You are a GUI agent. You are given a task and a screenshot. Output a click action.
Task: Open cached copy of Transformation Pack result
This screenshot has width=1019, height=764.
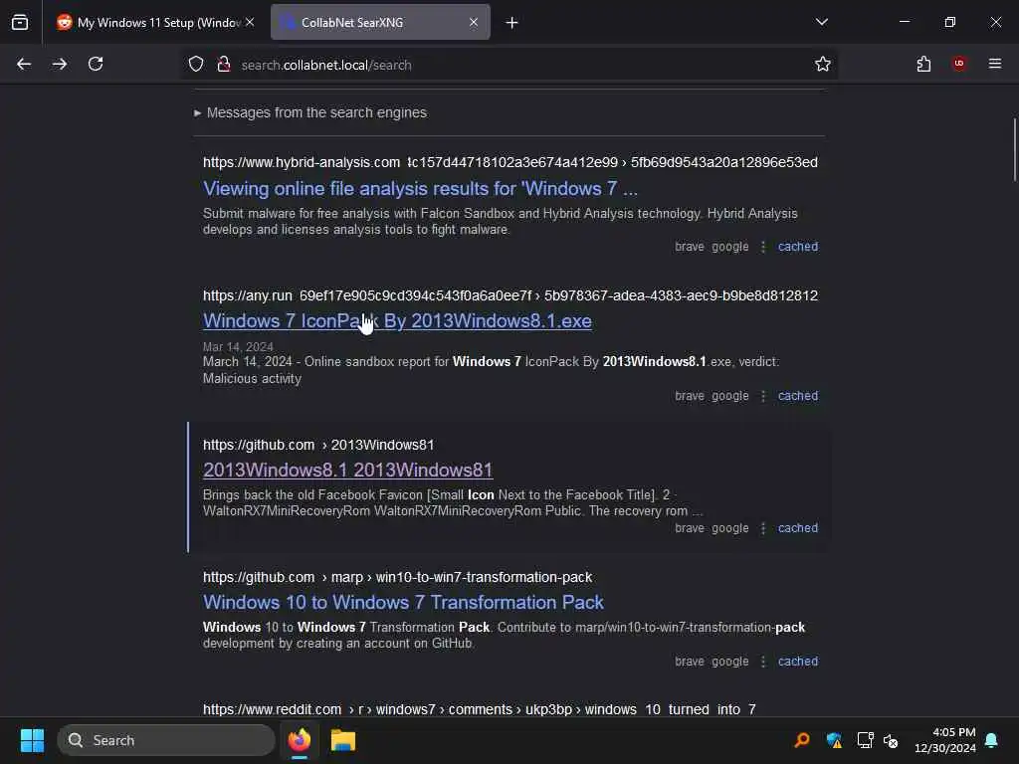[798, 662]
